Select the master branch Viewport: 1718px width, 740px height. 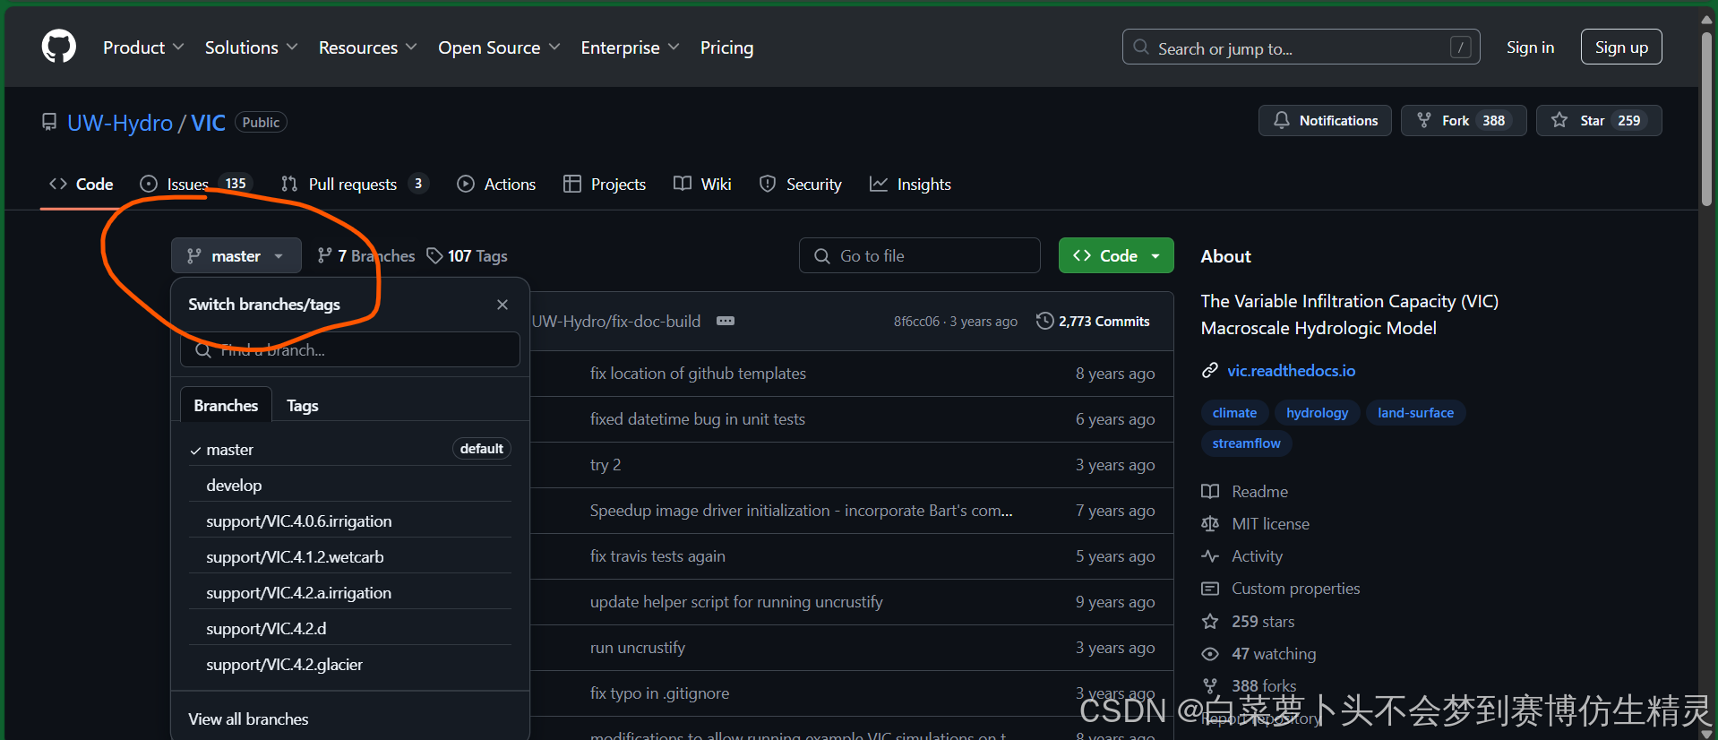coord(350,449)
